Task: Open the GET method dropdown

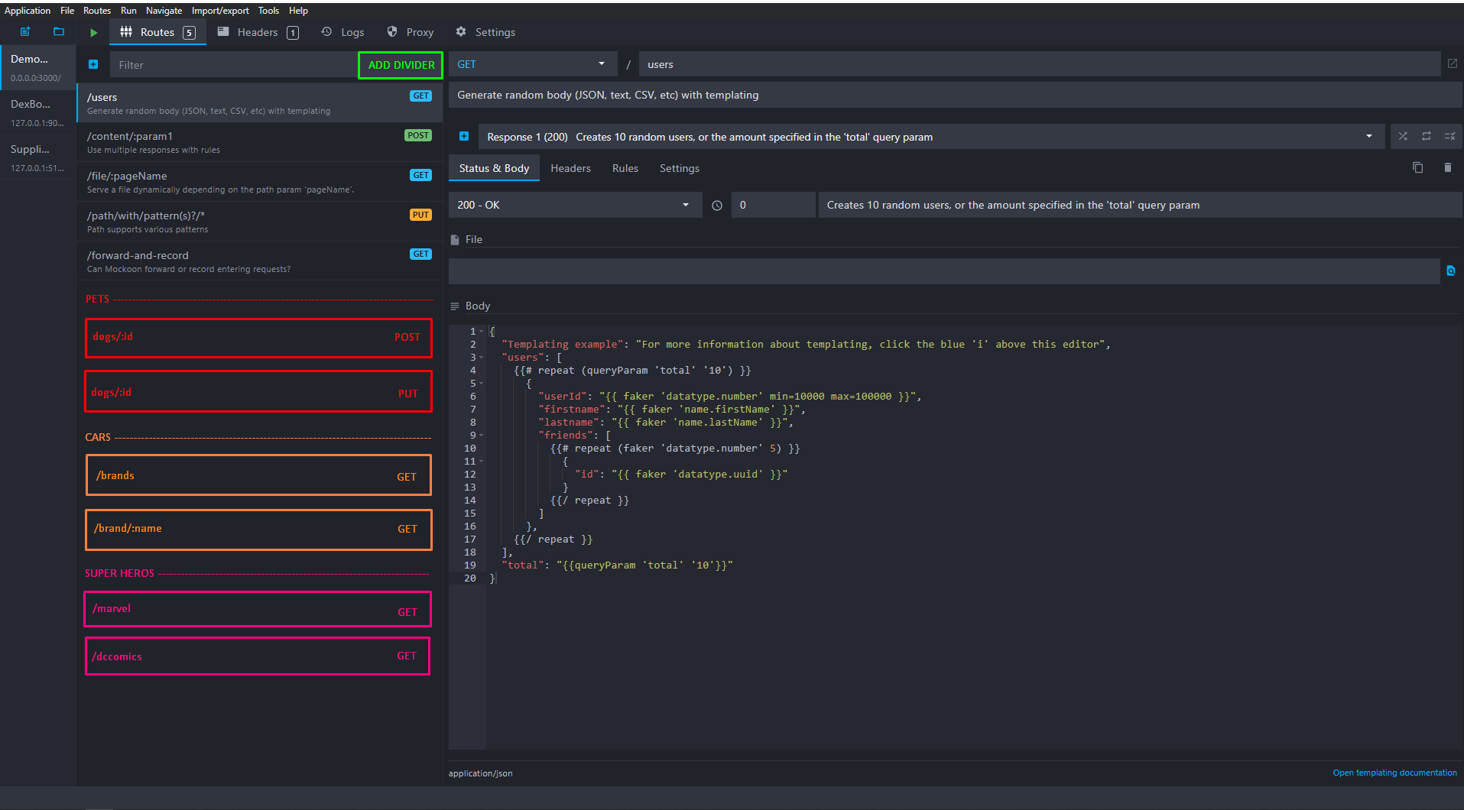Action: [533, 64]
